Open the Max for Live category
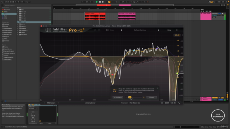The image size is (230, 129). [x=8, y=34]
